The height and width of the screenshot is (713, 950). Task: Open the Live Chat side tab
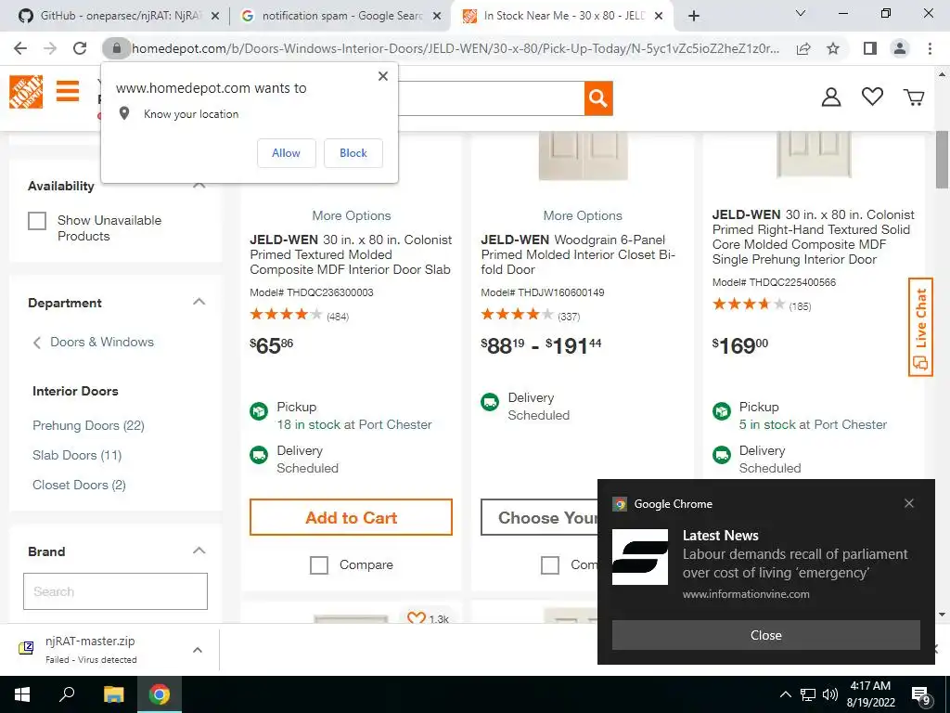pyautogui.click(x=920, y=327)
